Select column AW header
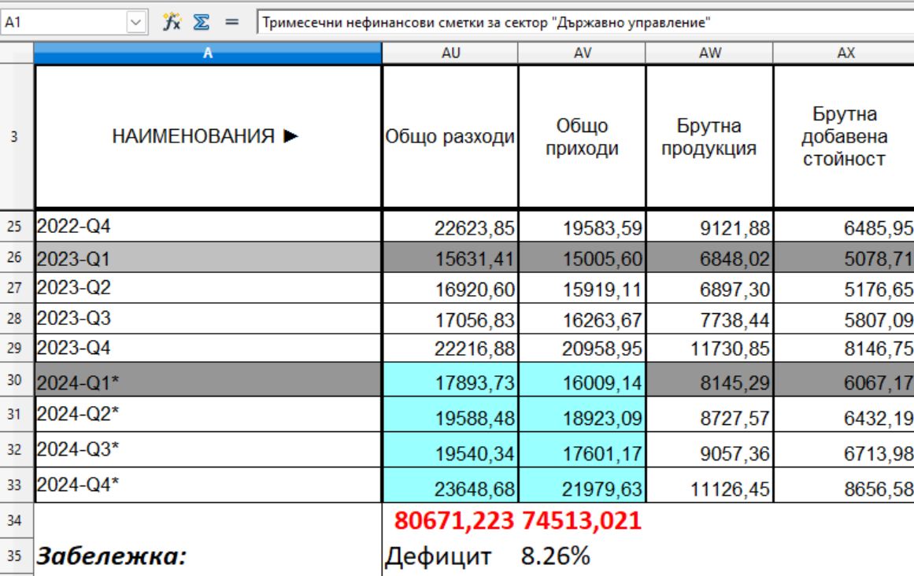The image size is (914, 576). 709,54
